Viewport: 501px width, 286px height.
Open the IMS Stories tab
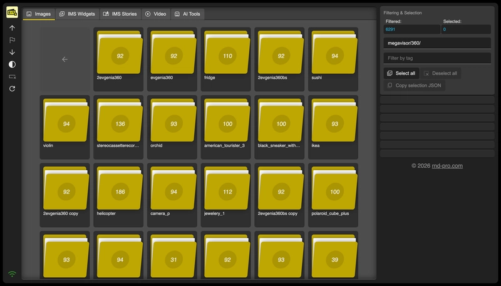point(120,14)
